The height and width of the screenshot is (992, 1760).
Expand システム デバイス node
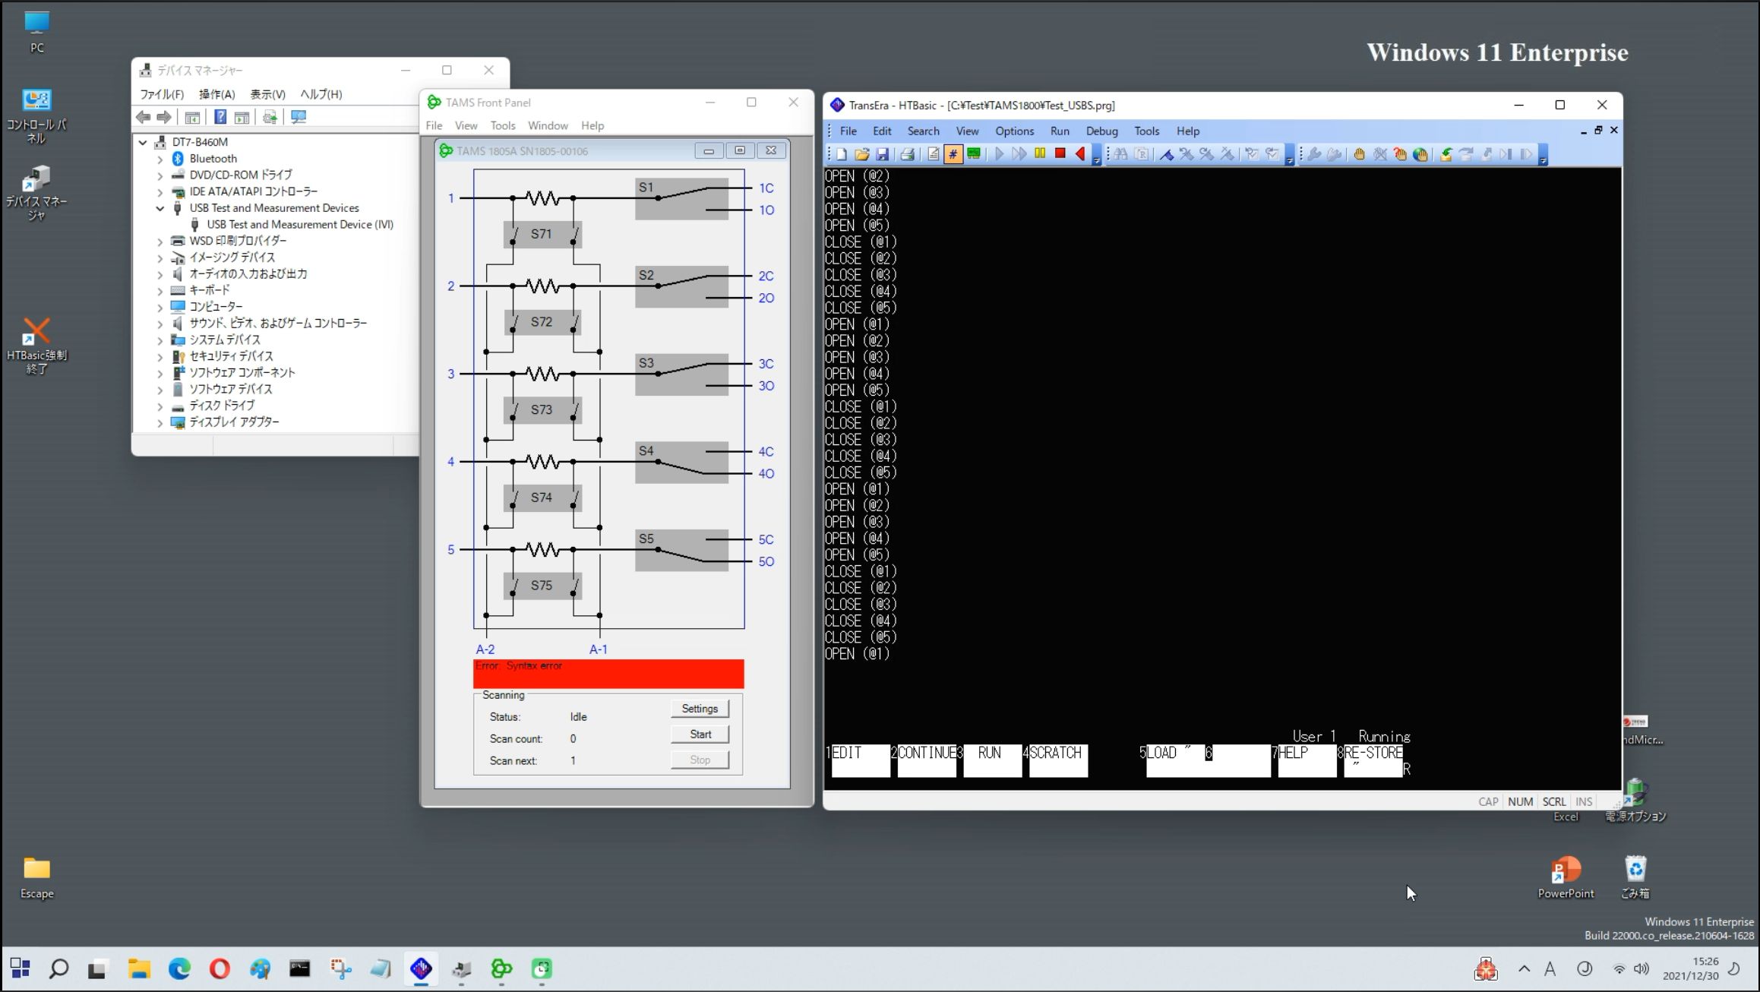(x=160, y=340)
